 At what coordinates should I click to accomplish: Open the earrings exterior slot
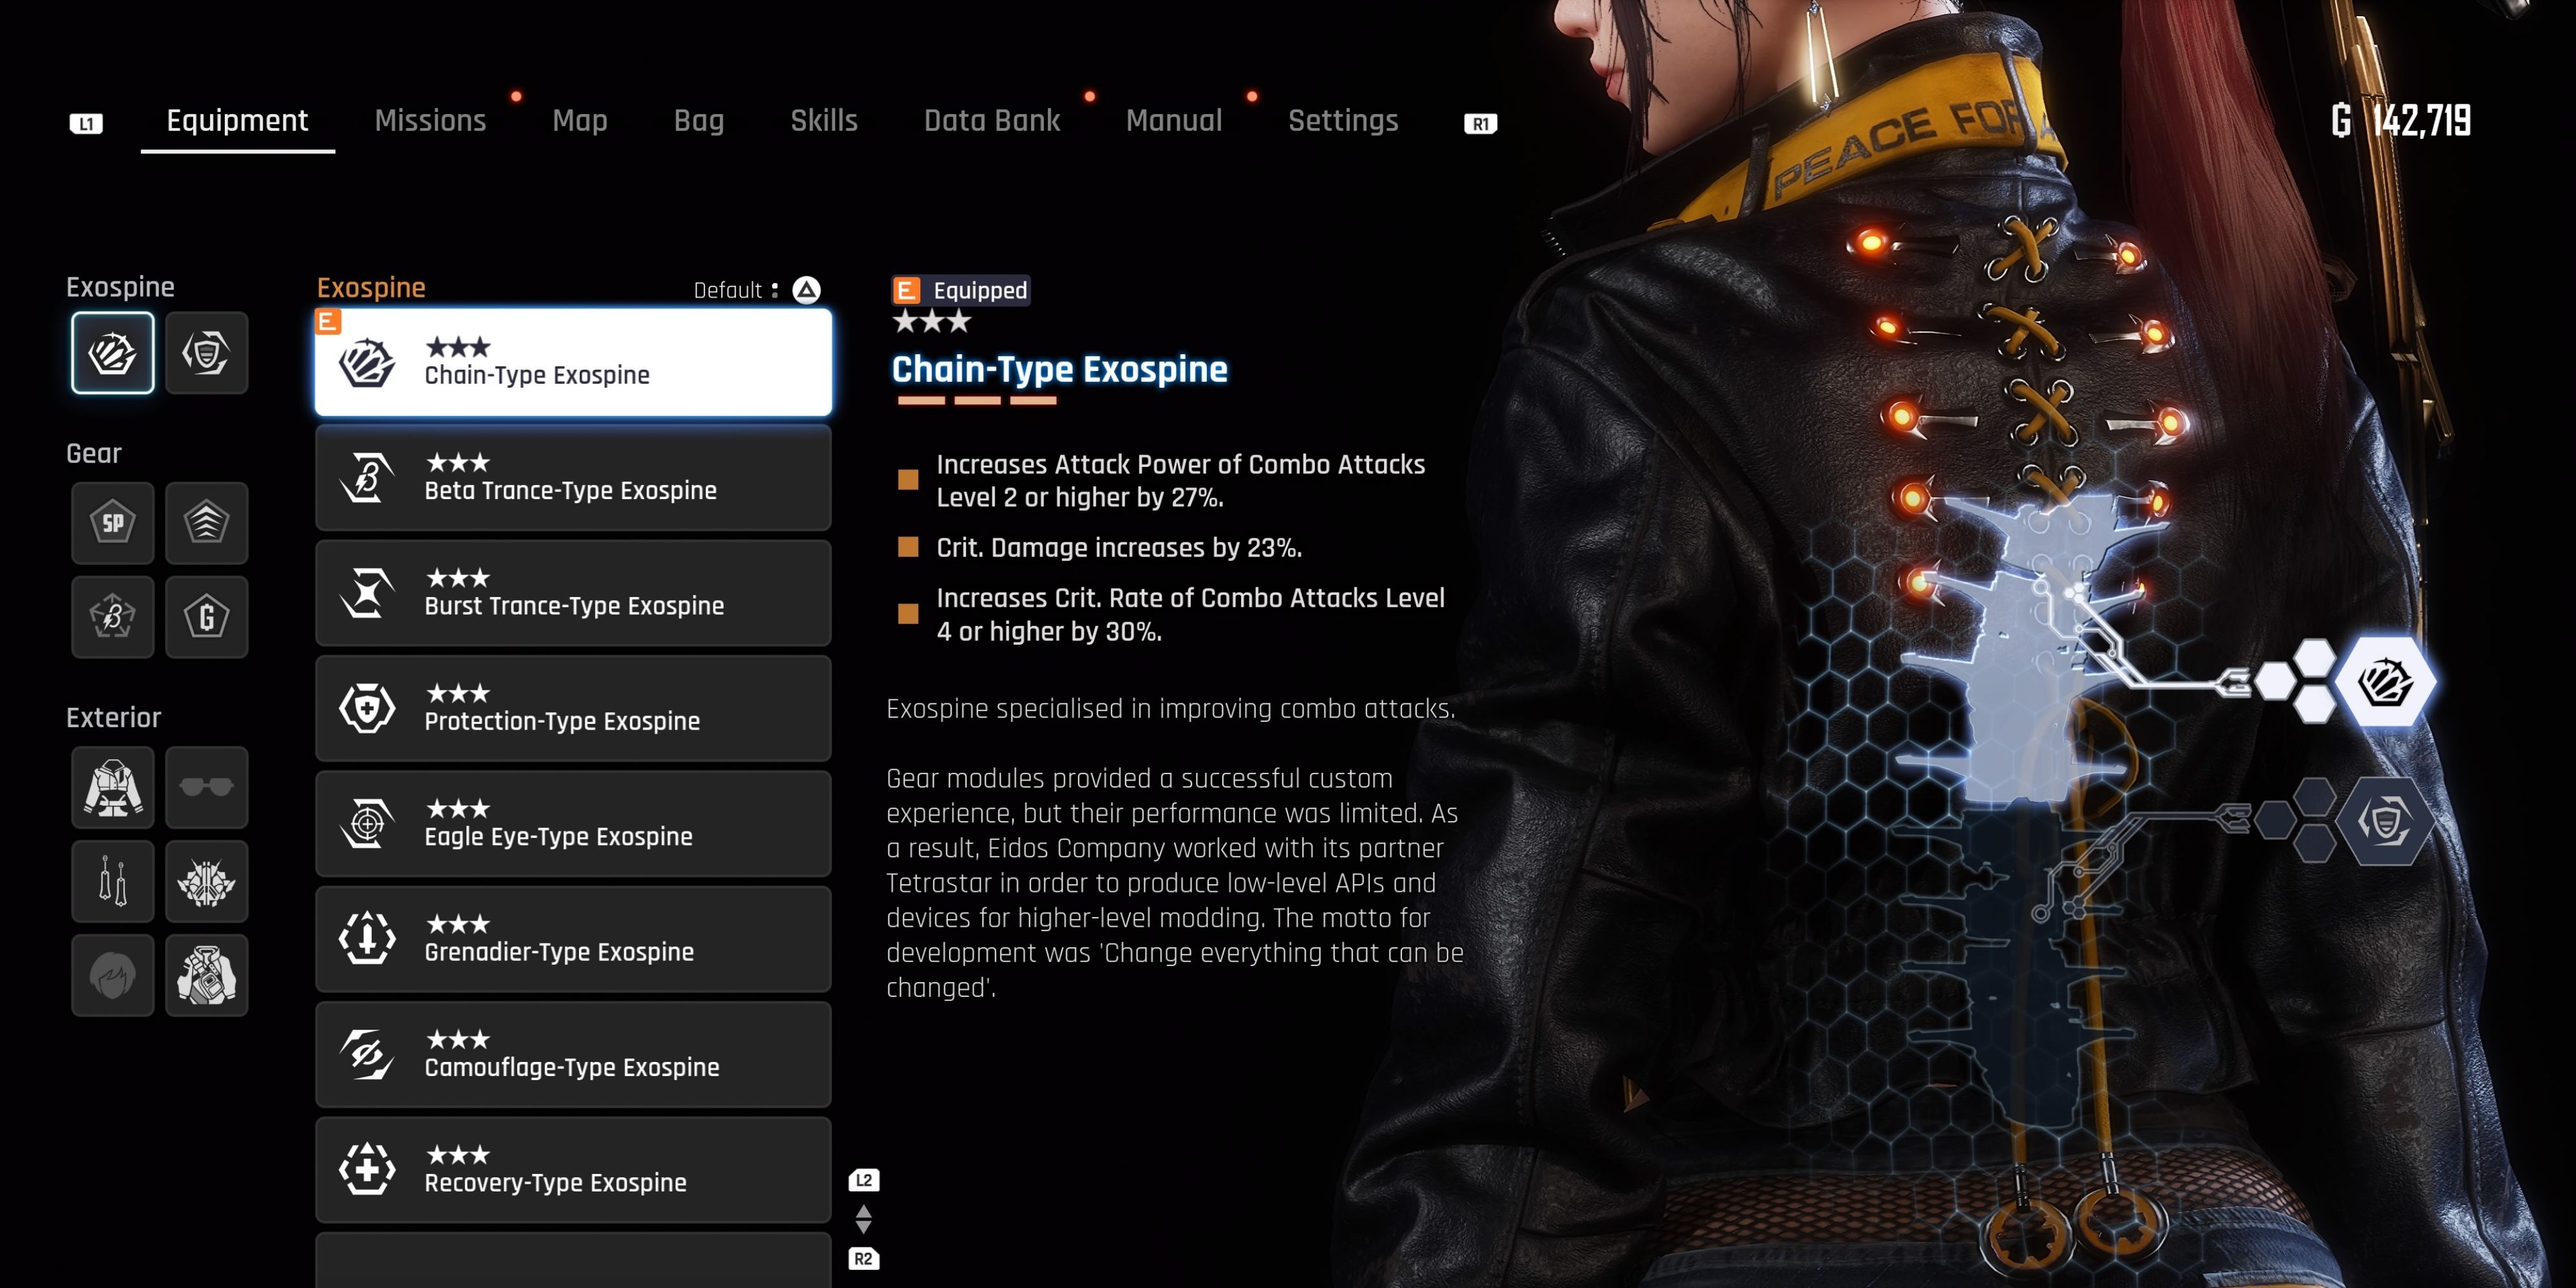(x=112, y=881)
